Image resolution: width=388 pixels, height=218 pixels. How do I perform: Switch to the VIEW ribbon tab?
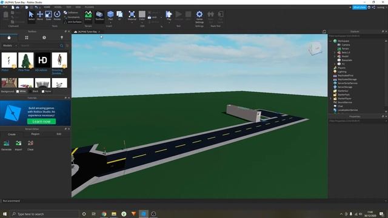pos(78,7)
